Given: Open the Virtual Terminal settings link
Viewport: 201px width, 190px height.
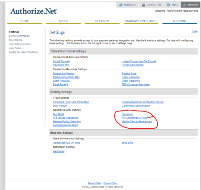Looking at the screenshot, I should point(61,61).
